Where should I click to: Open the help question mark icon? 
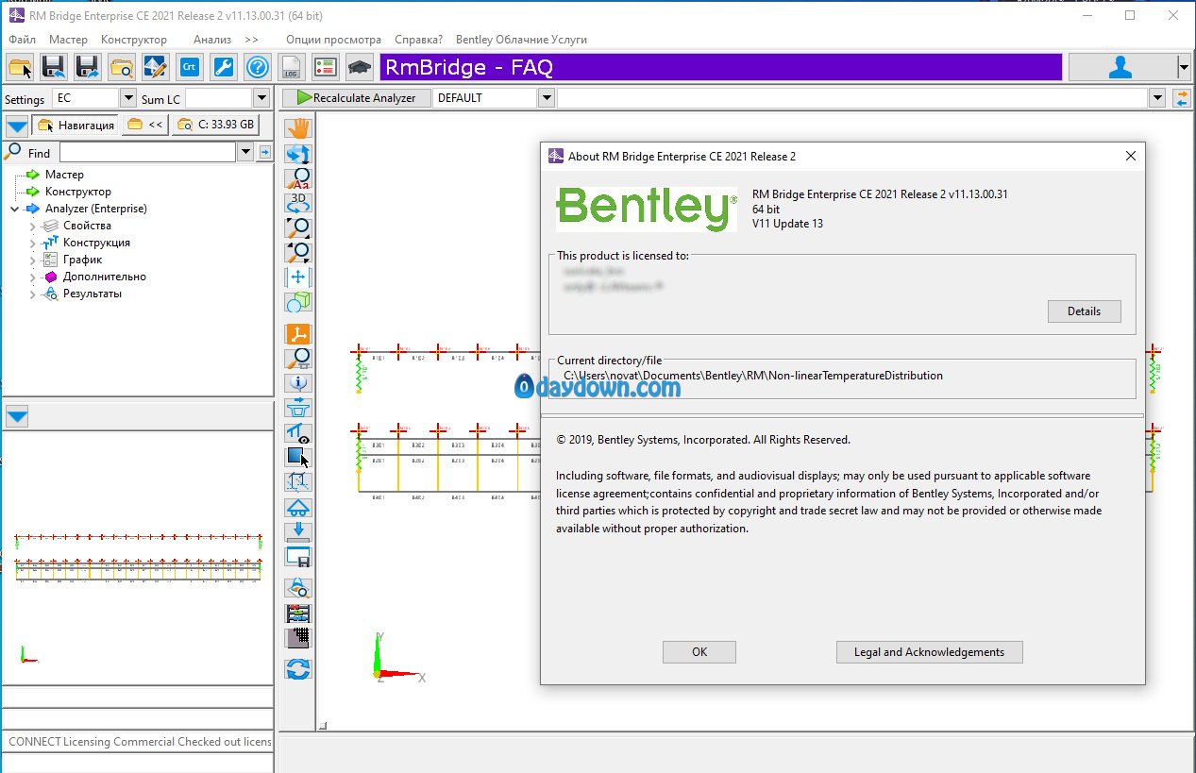258,67
